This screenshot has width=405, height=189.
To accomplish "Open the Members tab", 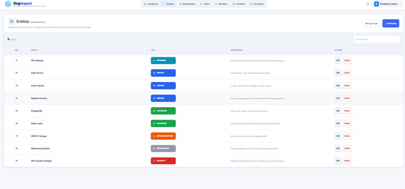I will [x=221, y=4].
